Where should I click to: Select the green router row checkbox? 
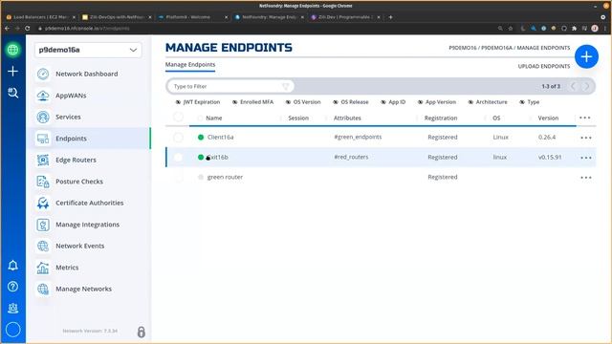179,177
